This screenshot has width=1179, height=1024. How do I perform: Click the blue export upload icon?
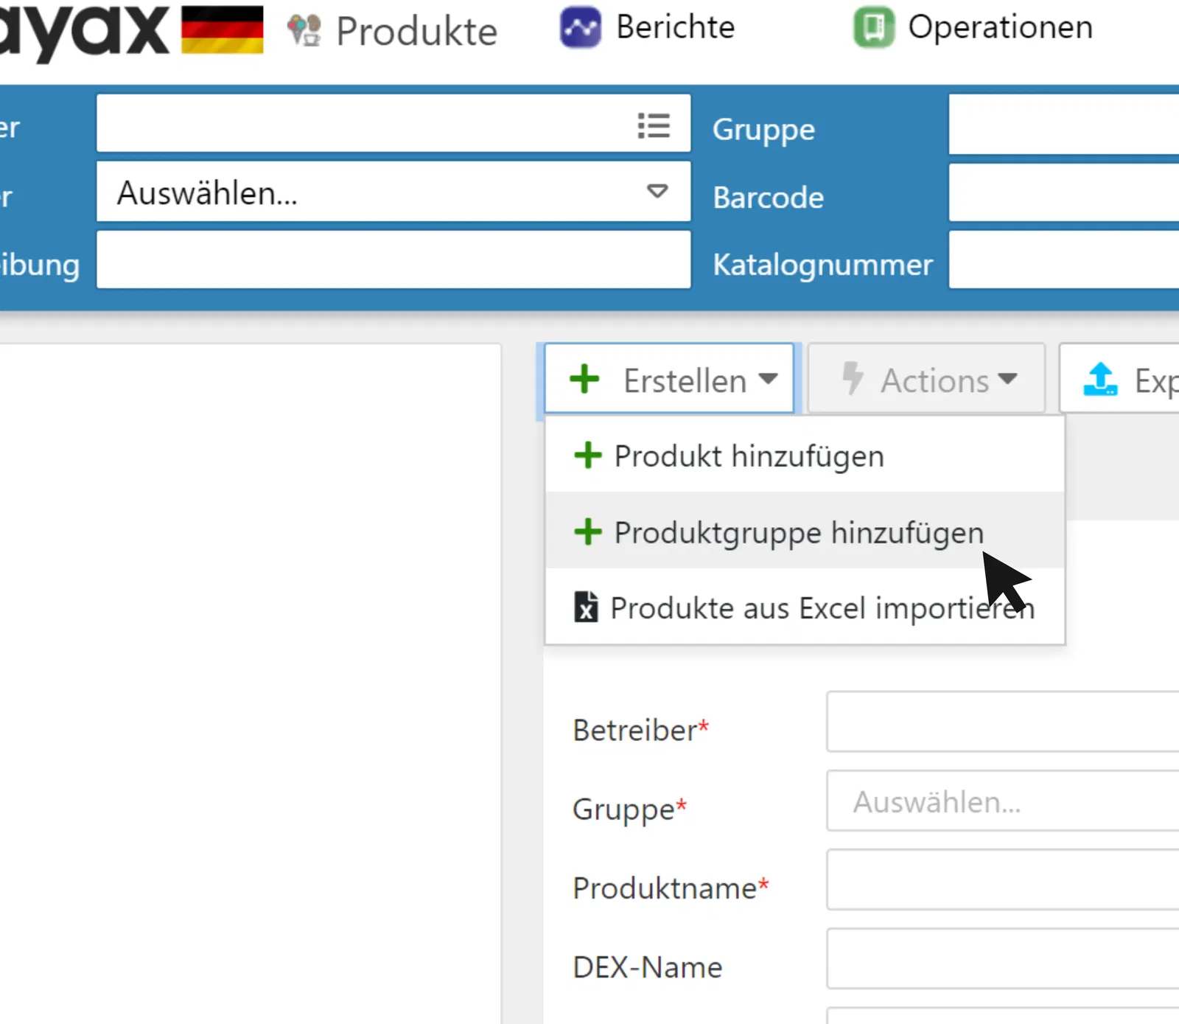(1100, 380)
